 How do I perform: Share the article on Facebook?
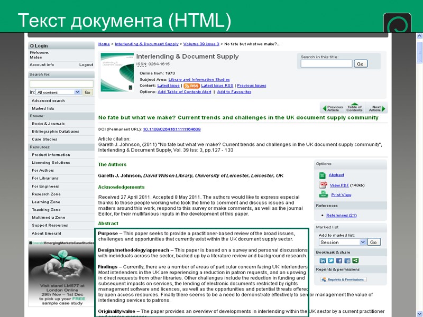[338, 260]
